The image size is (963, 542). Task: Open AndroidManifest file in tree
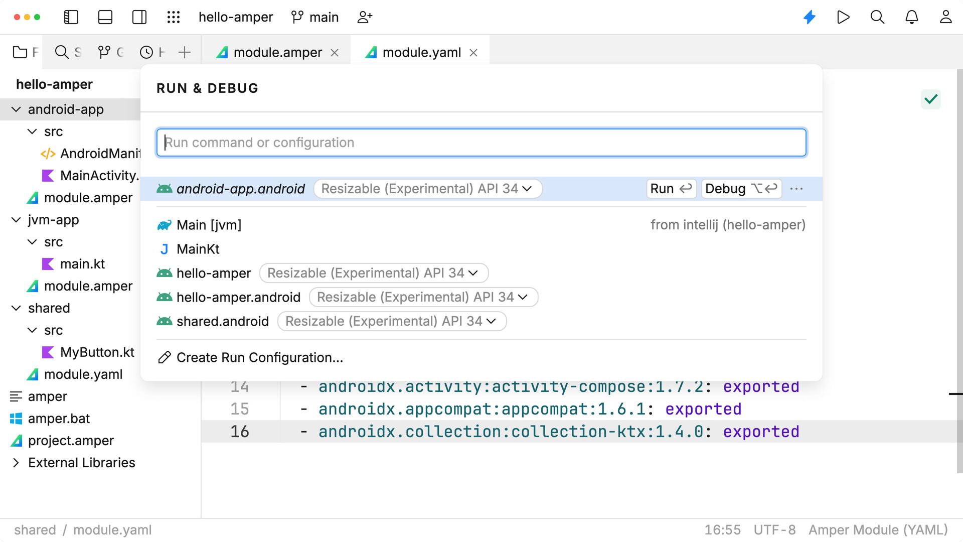[x=90, y=154]
